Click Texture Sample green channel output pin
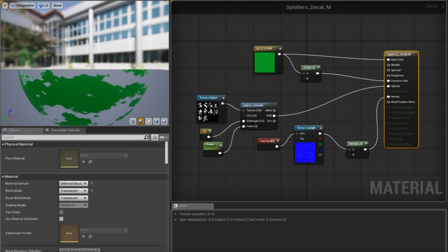 pyautogui.click(x=320, y=144)
